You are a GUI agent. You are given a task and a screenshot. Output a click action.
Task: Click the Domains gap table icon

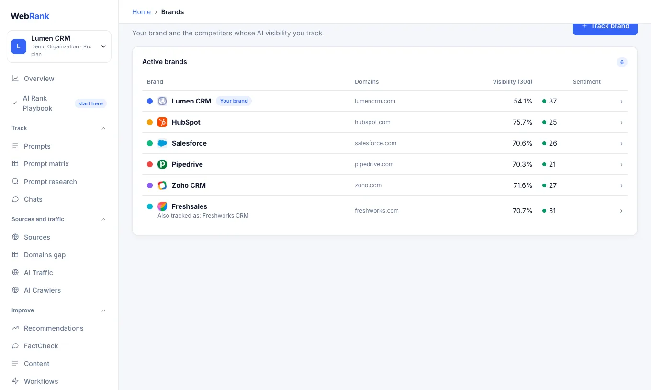click(15, 255)
